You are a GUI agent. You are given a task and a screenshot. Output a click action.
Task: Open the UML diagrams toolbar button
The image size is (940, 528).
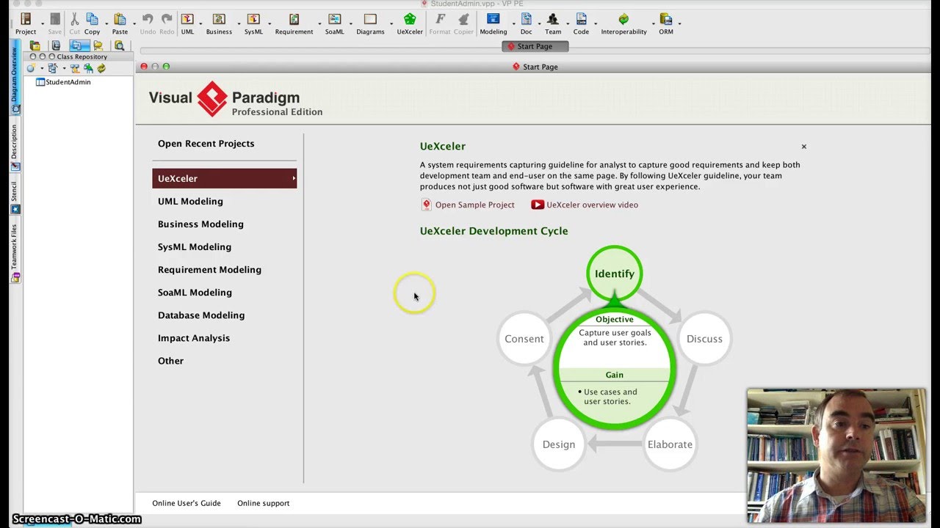coord(187,23)
